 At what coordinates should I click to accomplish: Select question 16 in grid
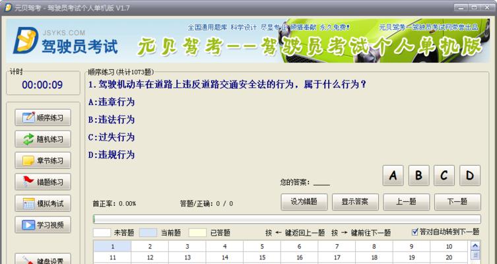coord(299,257)
